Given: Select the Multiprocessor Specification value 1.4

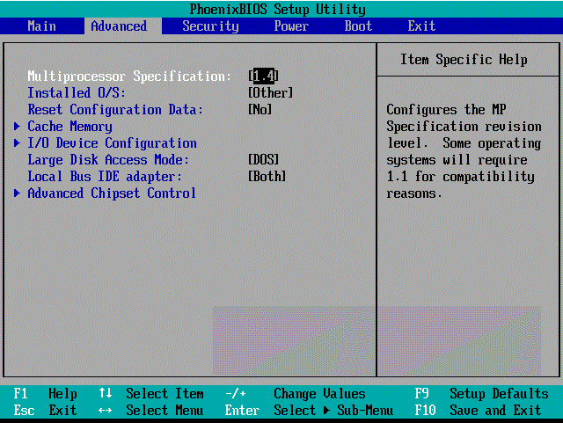Looking at the screenshot, I should point(265,76).
